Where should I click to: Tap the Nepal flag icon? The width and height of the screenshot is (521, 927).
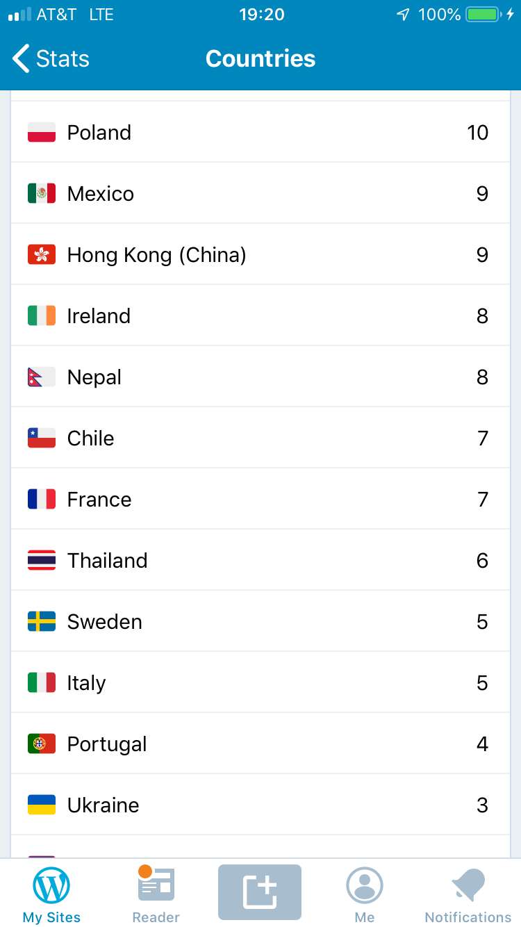pos(40,377)
